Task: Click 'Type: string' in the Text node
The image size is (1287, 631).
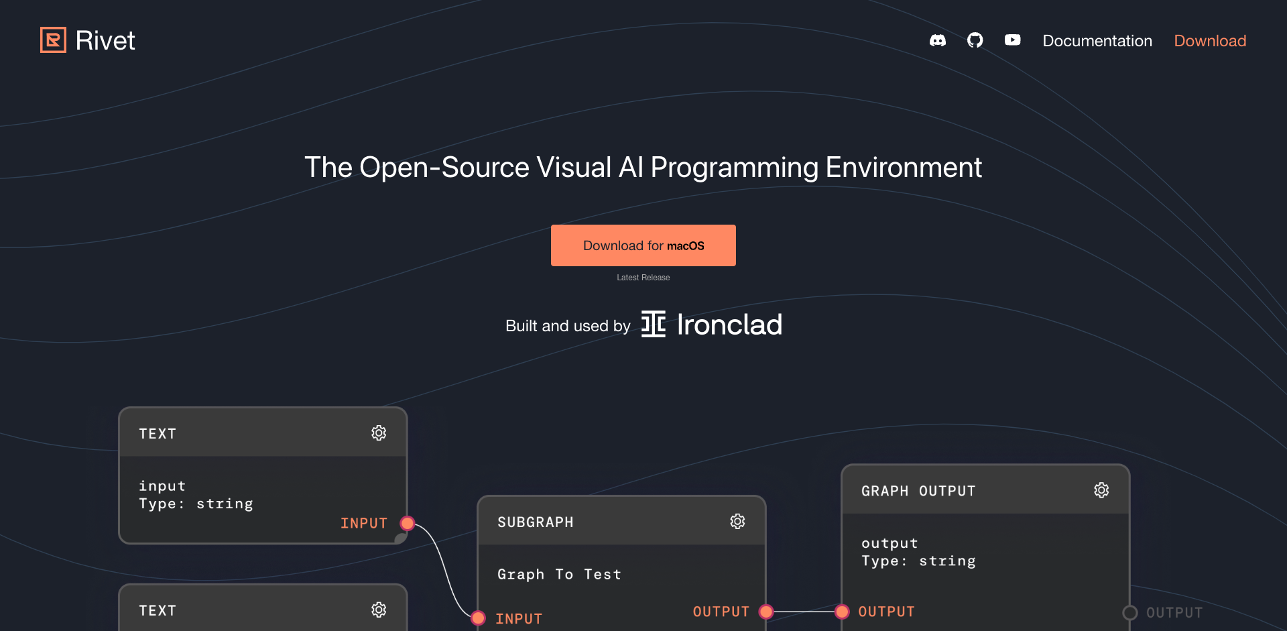Action: (196, 504)
